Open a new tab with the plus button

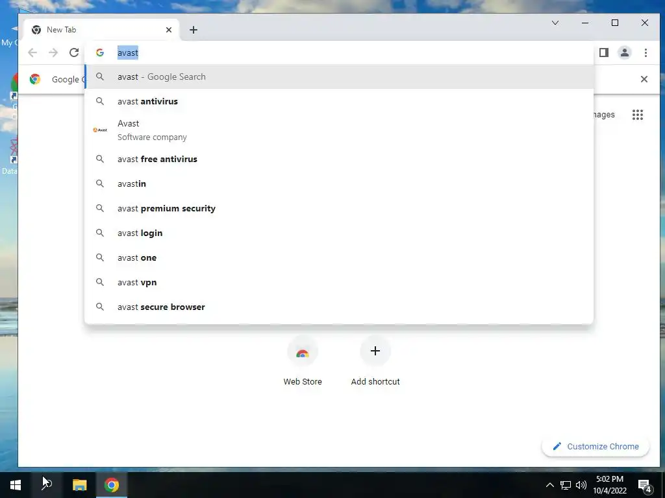(x=194, y=30)
